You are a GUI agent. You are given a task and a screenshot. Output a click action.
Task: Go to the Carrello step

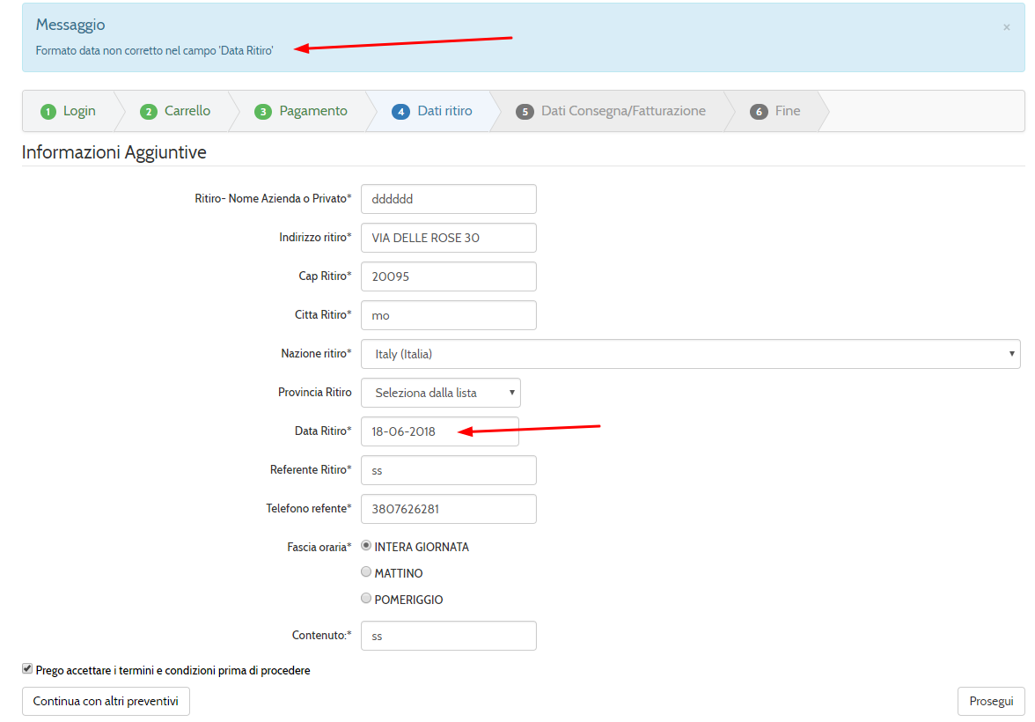point(176,111)
